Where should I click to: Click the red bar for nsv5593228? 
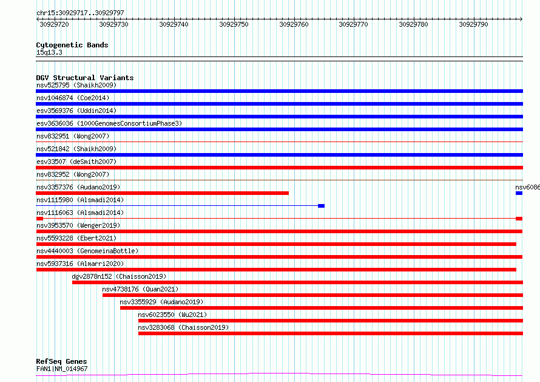pos(276,244)
